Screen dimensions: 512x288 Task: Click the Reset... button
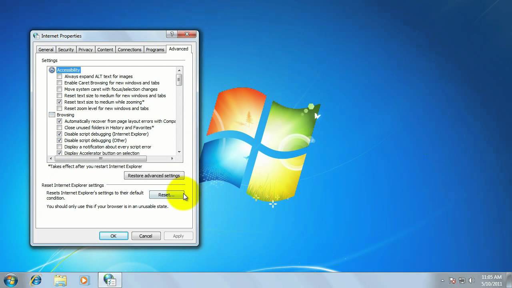(166, 195)
